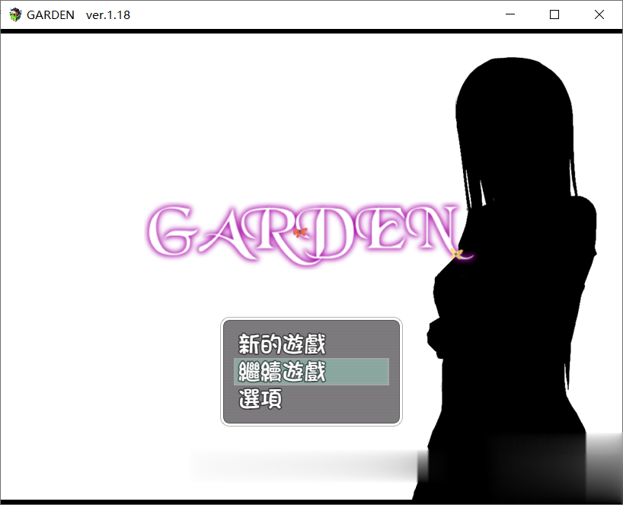
Task: Click the yellow butterfly near the silhouette's chest
Action: [x=458, y=254]
